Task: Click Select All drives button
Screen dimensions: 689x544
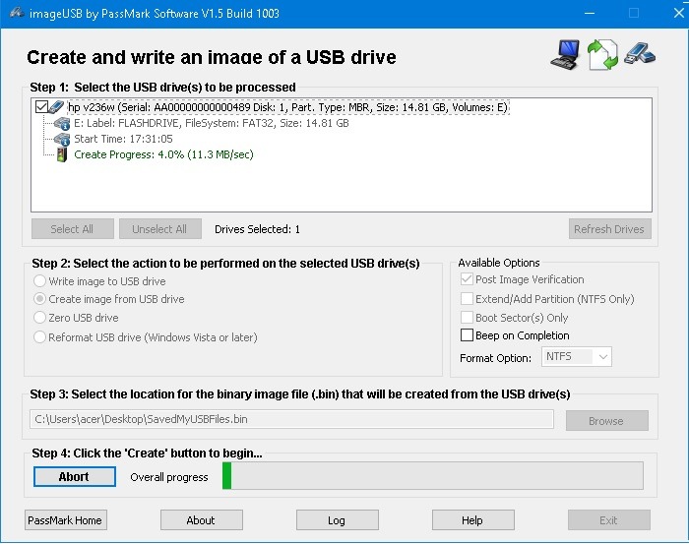Action: 73,229
